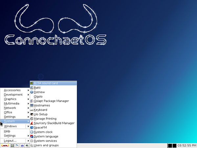Click the blue Dotnew icon

pyautogui.click(x=32, y=92)
